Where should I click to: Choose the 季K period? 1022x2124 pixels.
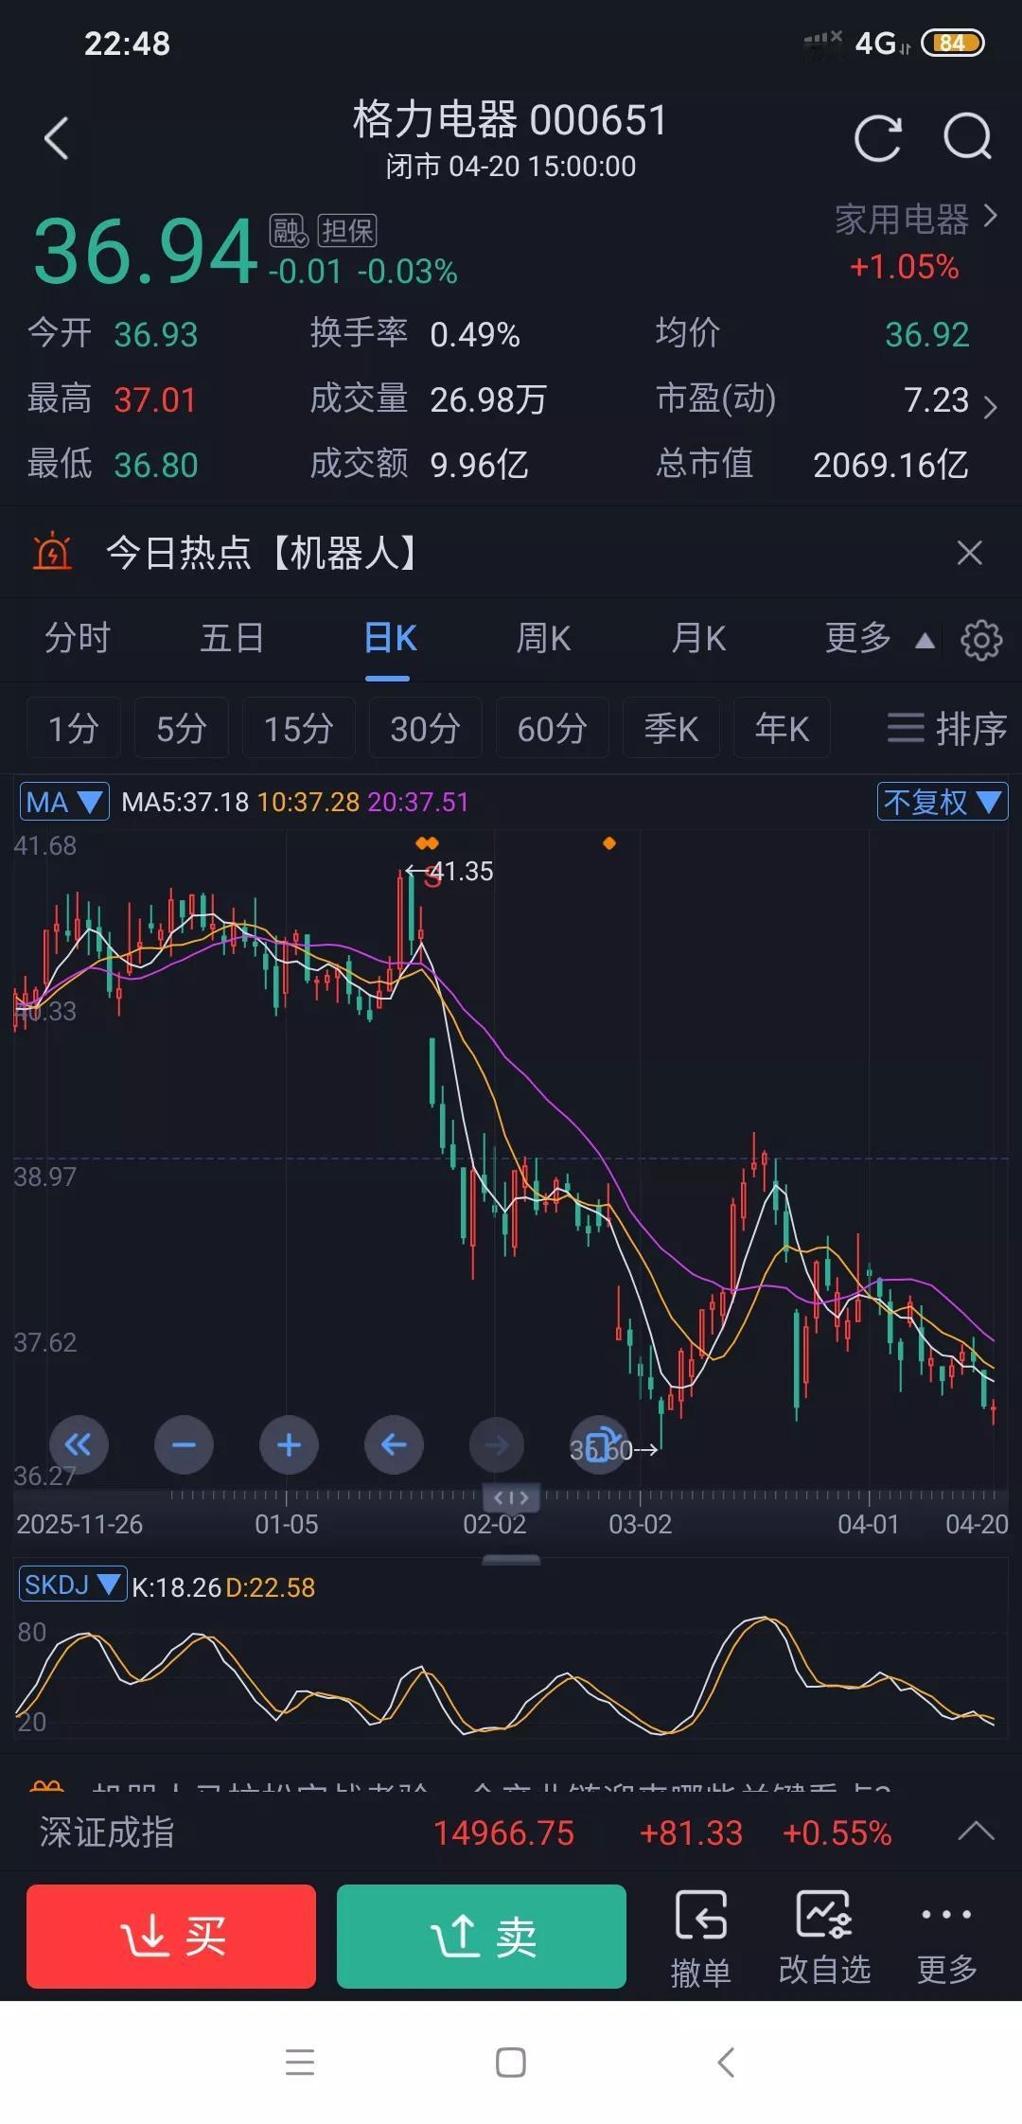click(672, 728)
